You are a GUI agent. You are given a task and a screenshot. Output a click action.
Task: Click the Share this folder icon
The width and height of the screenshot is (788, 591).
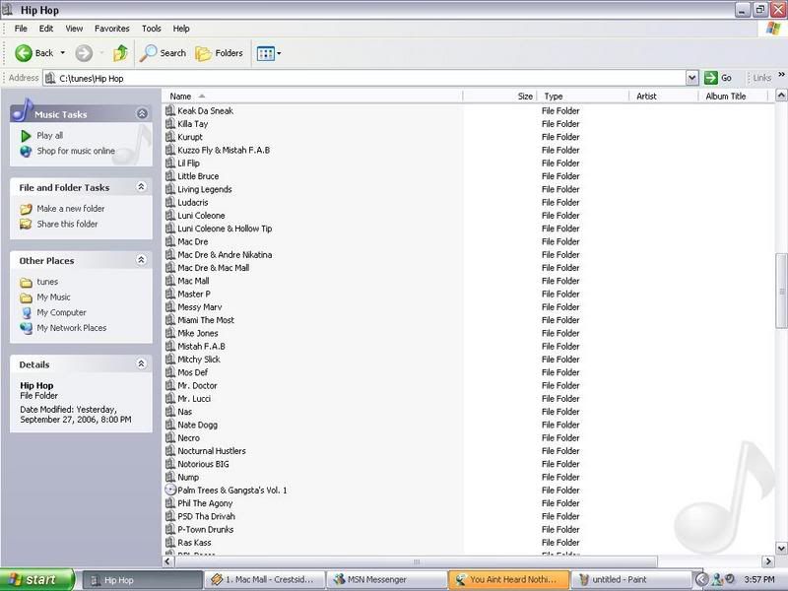click(x=26, y=225)
